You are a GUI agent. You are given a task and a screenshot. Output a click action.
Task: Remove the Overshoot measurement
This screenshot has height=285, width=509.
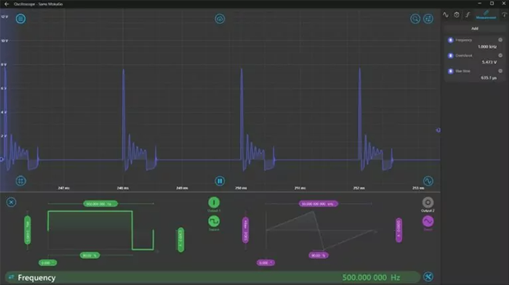[x=500, y=55]
